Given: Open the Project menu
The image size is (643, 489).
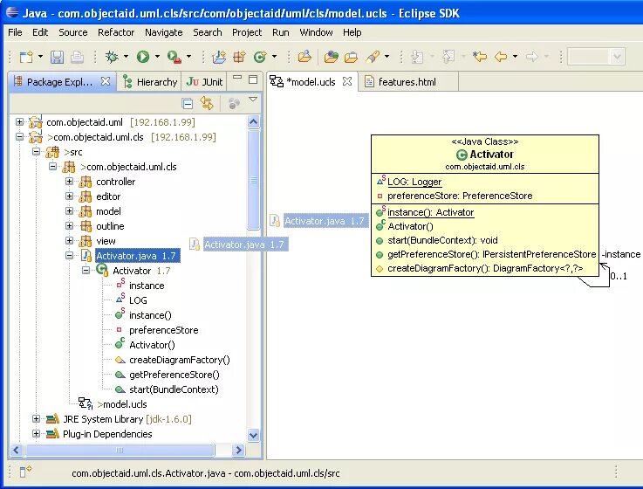Looking at the screenshot, I should tap(247, 32).
